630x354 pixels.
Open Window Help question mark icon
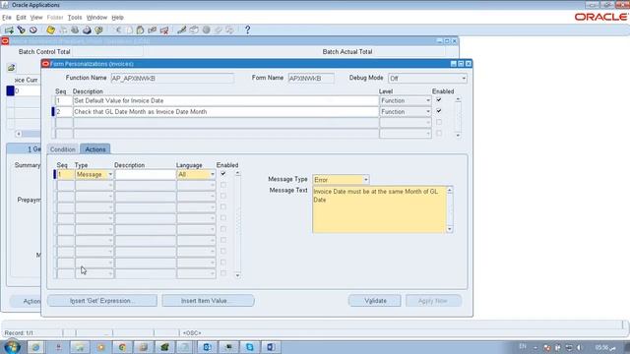[247, 30]
